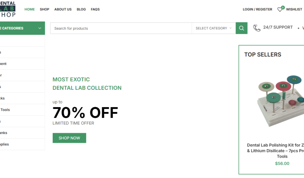
Task: Open the Select Category dropdown
Action: 214,28
